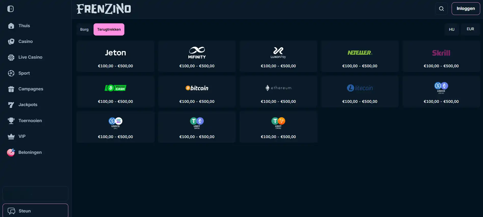Go to Thuis in the sidebar
Viewport: 483px width, 217px height.
24,26
